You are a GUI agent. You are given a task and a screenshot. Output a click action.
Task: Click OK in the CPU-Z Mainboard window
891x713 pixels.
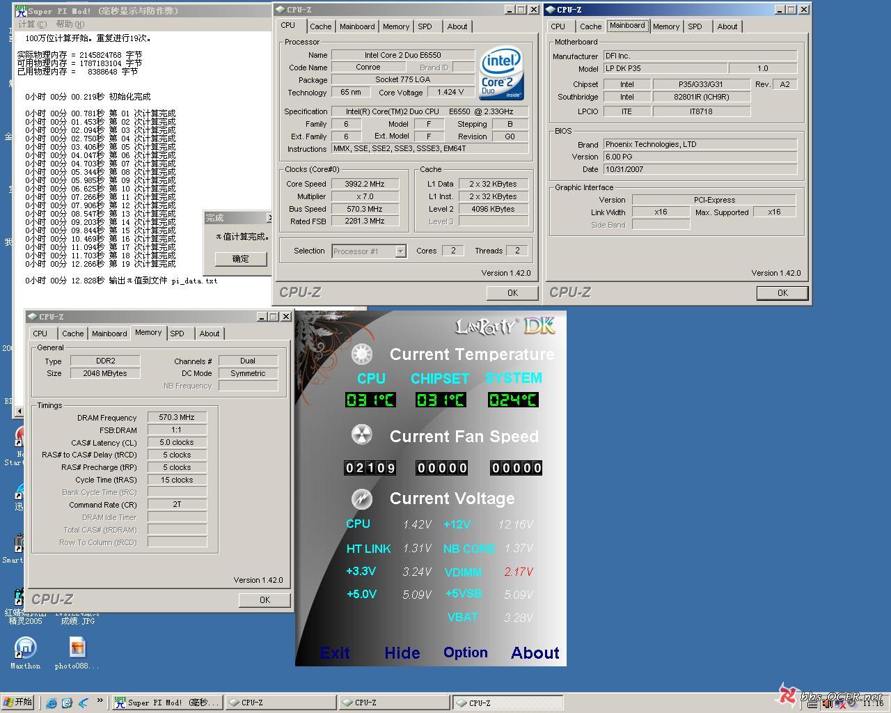click(782, 293)
